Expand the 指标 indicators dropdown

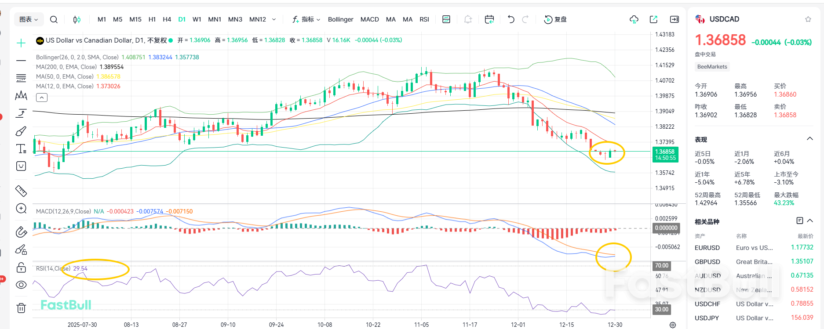tap(306, 19)
